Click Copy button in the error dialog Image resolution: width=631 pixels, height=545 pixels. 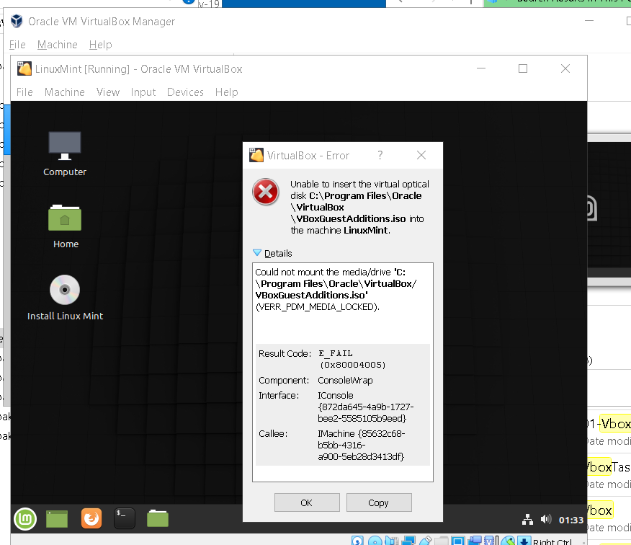[379, 502]
